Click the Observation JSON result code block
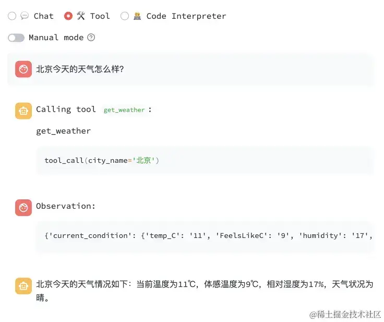384x322 pixels. (x=205, y=236)
